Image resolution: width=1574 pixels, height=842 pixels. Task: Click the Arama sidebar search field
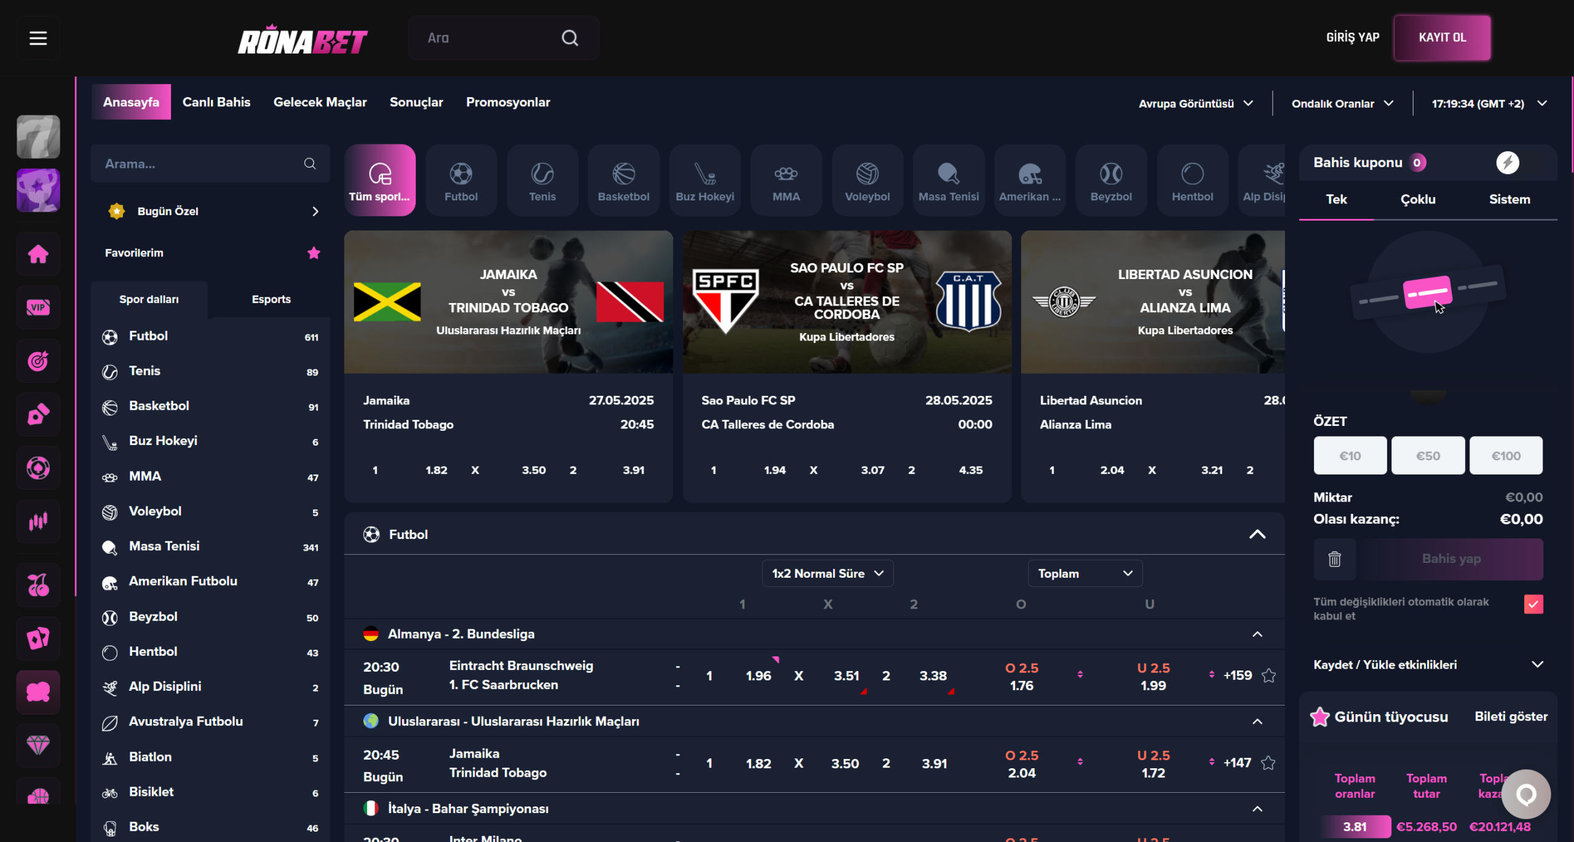[210, 163]
